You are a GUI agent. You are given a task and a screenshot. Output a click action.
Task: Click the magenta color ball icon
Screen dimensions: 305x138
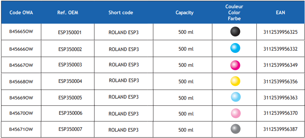click(x=235, y=65)
